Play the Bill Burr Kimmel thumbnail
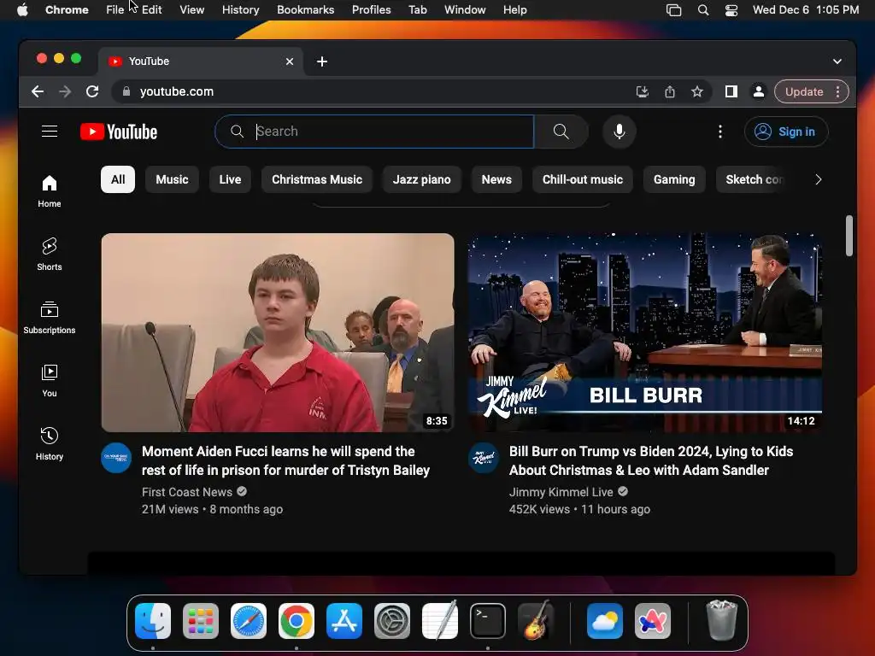 [x=644, y=332]
